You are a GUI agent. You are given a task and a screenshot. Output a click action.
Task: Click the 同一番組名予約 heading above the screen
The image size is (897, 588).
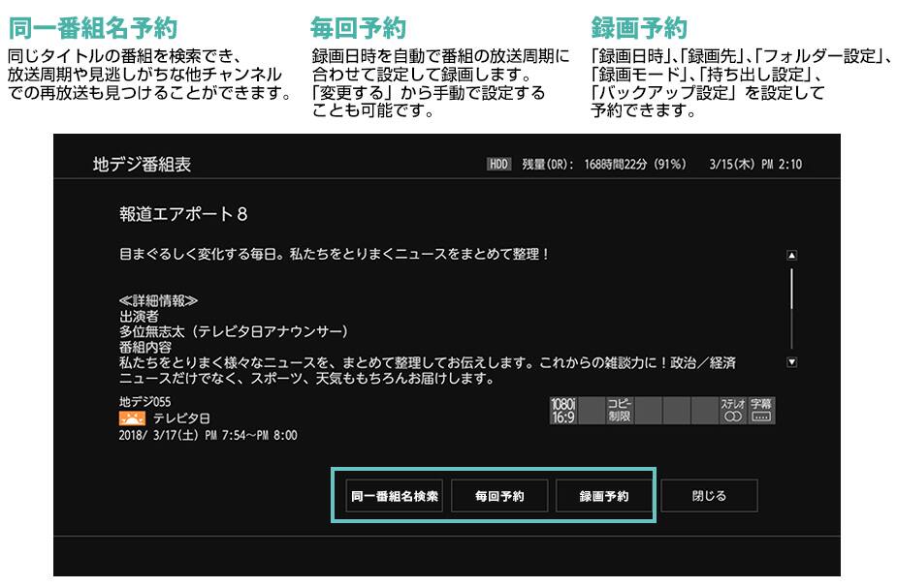point(93,27)
